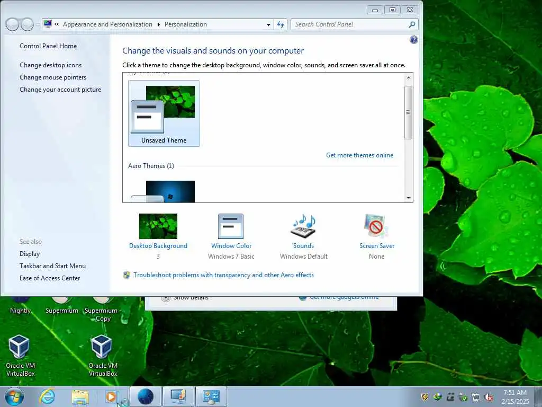Click Appearance and Personalization breadcrumb

point(107,24)
